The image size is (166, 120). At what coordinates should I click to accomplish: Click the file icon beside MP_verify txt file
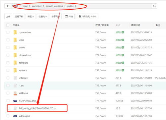pos(15,108)
